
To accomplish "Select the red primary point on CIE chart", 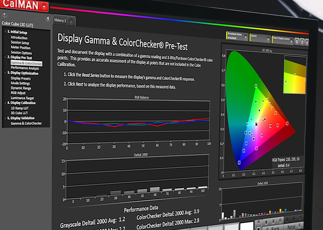I will pyautogui.click(x=287, y=123).
